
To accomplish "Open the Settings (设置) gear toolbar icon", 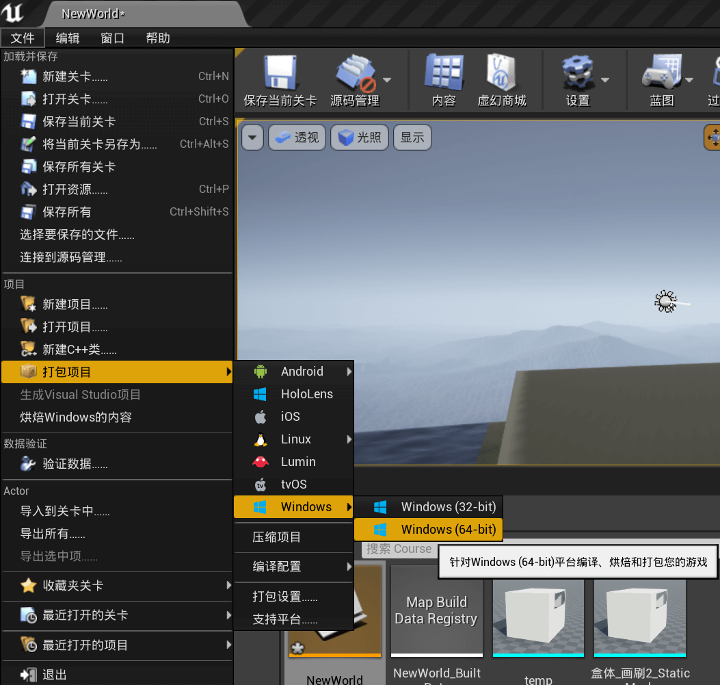I will [x=577, y=80].
